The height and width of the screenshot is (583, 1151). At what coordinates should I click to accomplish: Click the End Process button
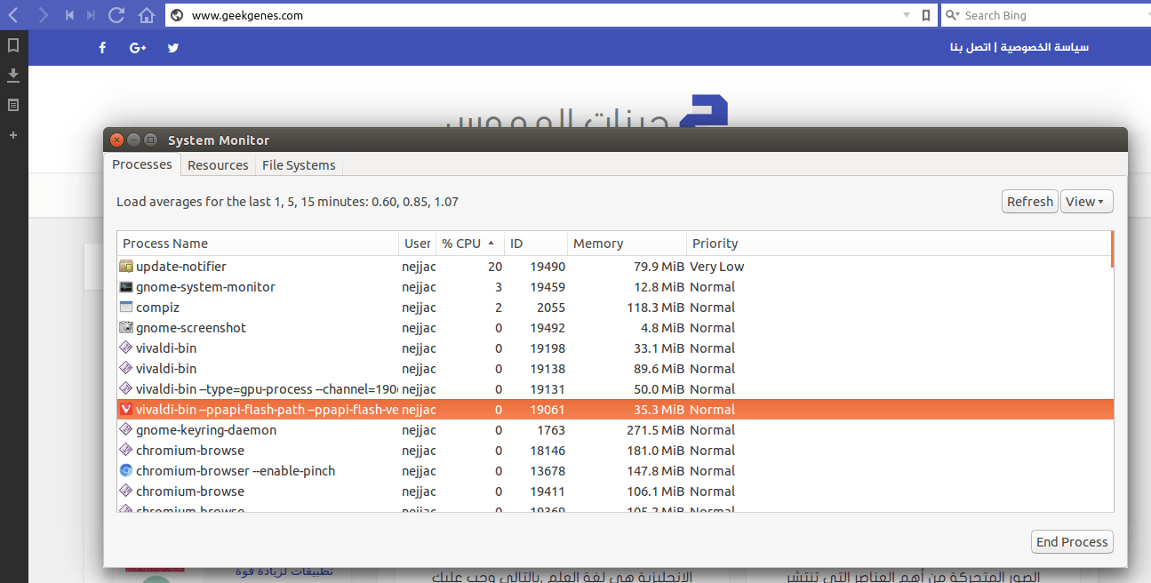coord(1072,542)
